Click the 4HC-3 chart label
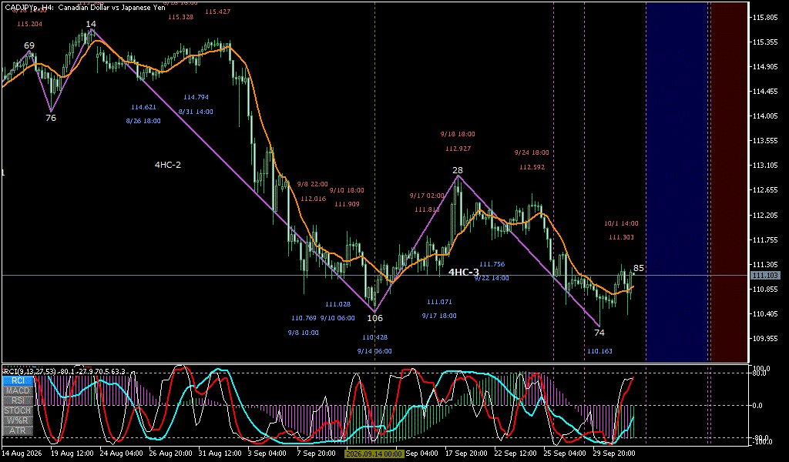789x462 pixels. pyautogui.click(x=463, y=273)
